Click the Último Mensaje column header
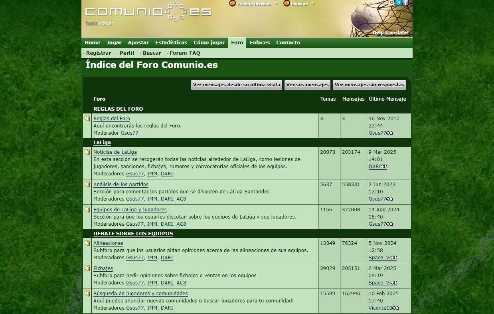Viewport: 494px width, 314px height. (x=387, y=99)
